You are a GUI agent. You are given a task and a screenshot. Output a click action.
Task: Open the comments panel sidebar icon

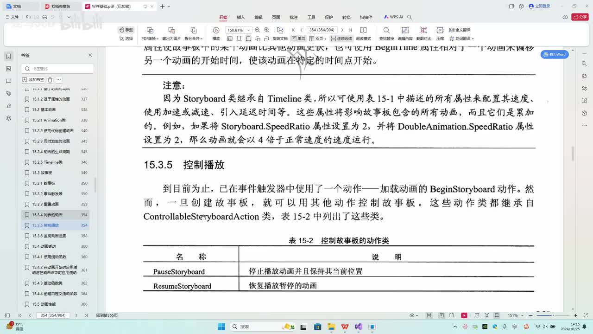[x=8, y=81]
